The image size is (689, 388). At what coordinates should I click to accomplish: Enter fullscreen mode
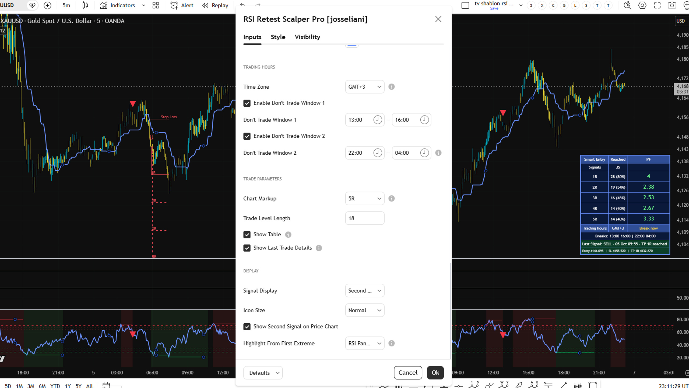[x=657, y=5]
